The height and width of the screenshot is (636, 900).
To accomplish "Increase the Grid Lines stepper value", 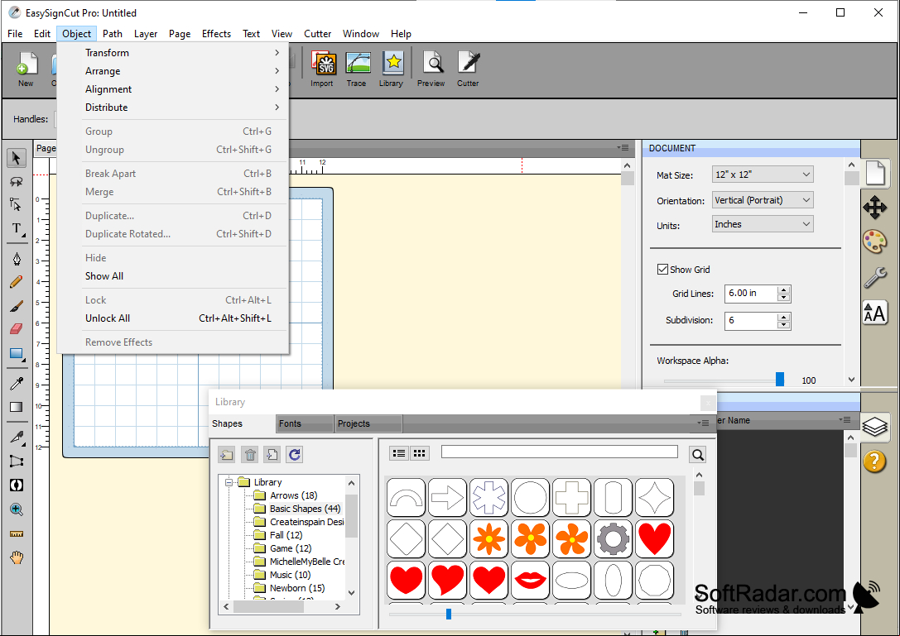I will [x=783, y=289].
